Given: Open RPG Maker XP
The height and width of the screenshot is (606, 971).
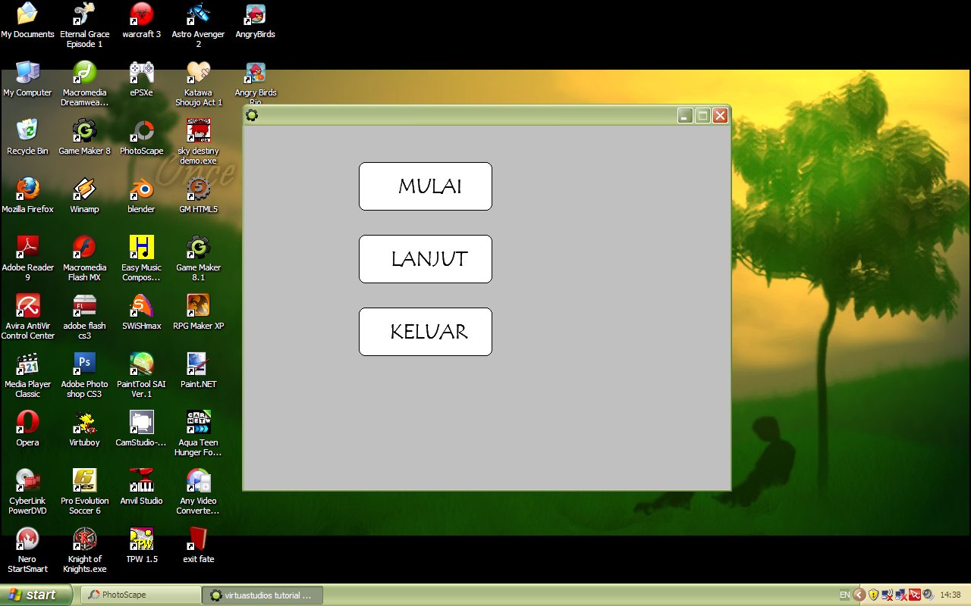Looking at the screenshot, I should (x=198, y=311).
